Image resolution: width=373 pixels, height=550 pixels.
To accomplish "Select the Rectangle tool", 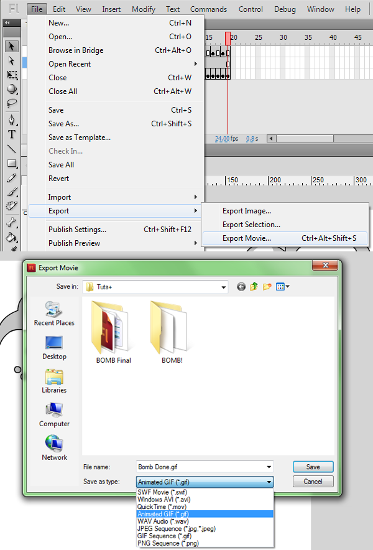I will (x=12, y=163).
